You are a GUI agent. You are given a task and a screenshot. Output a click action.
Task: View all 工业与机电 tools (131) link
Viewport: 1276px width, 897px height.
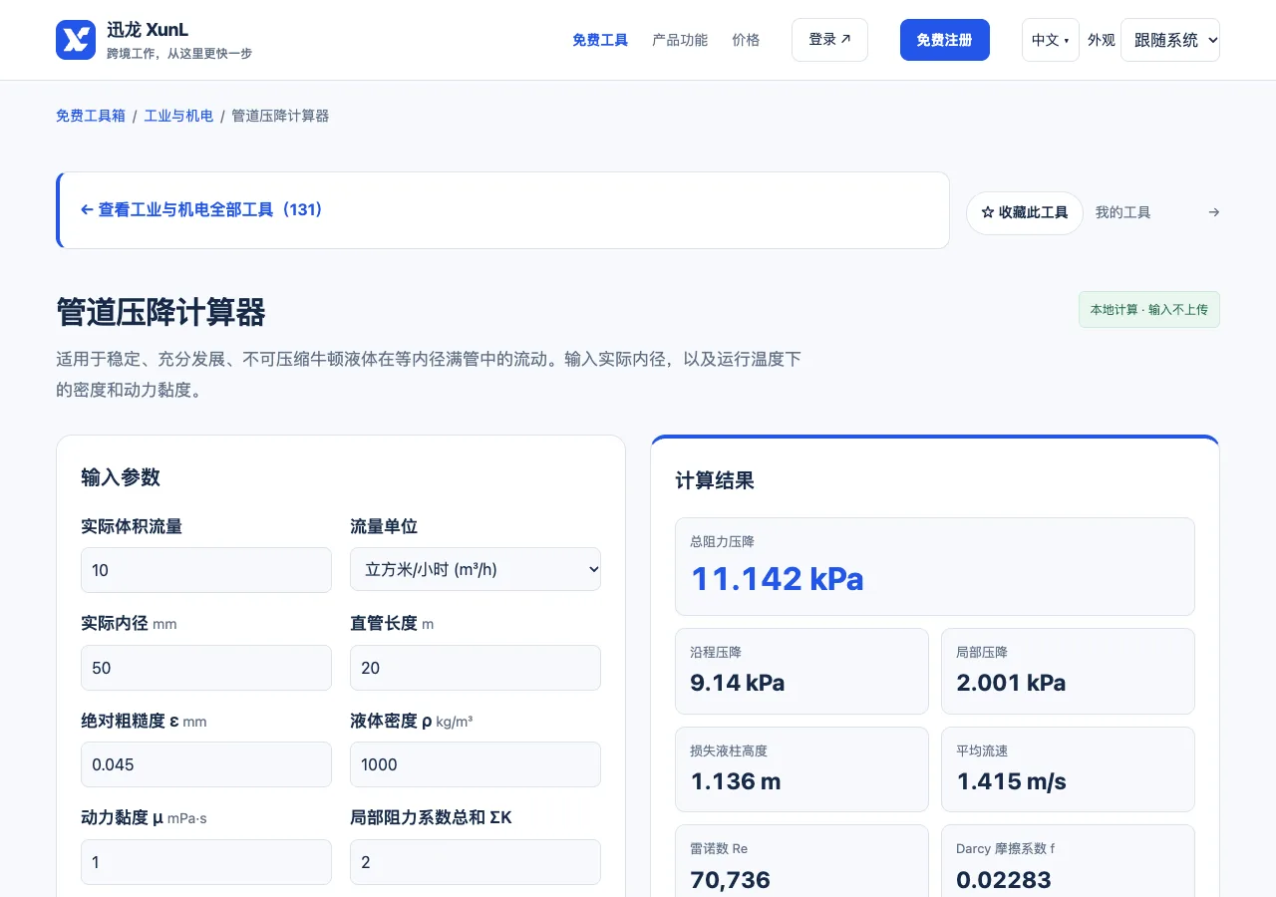coord(201,210)
